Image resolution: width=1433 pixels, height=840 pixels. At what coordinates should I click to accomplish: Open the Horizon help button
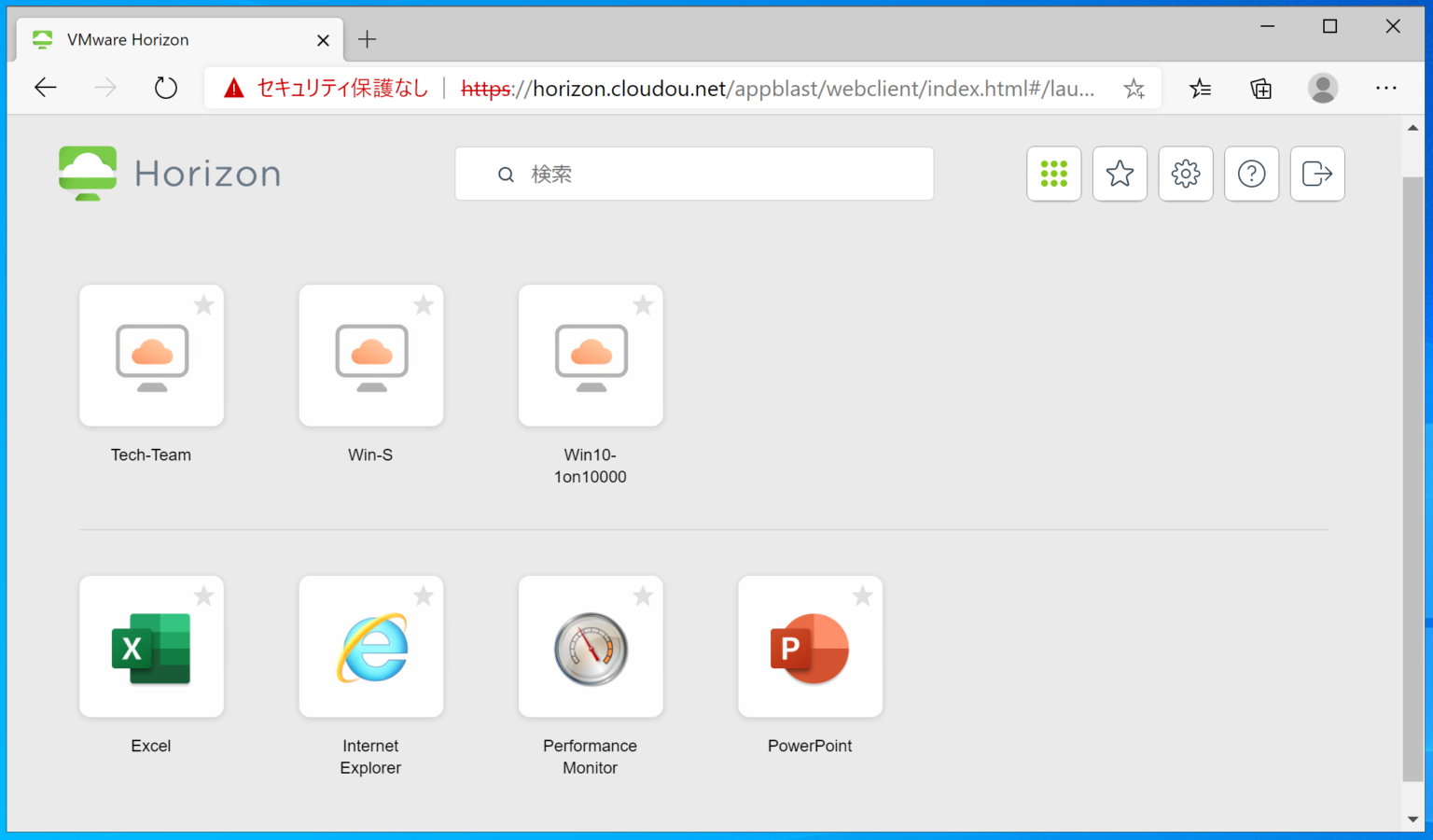1251,174
